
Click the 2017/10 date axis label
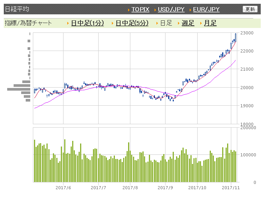pos(197,188)
